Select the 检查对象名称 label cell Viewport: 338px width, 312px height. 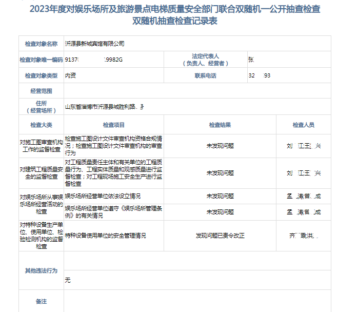tap(41, 44)
